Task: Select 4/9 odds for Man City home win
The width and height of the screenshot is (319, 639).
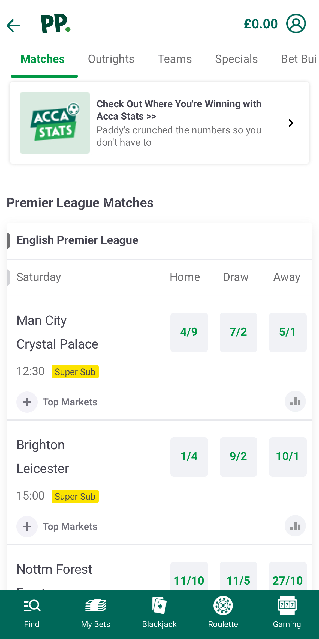Action: pyautogui.click(x=189, y=332)
